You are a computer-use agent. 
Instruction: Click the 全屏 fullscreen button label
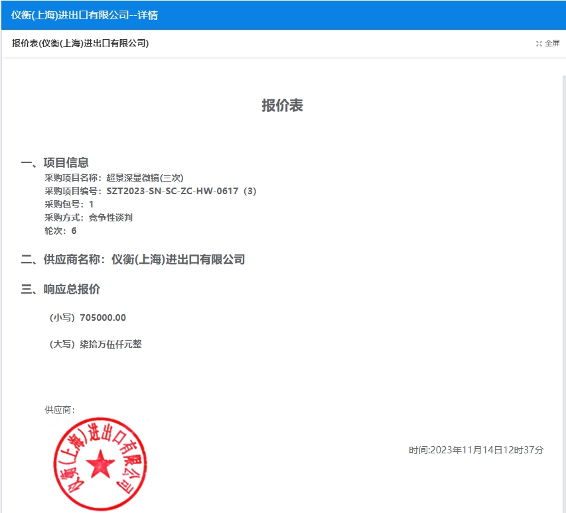pyautogui.click(x=552, y=44)
